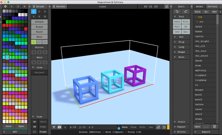Click the model size calculator icon
The height and width of the screenshot is (135, 222).
coord(167,6)
